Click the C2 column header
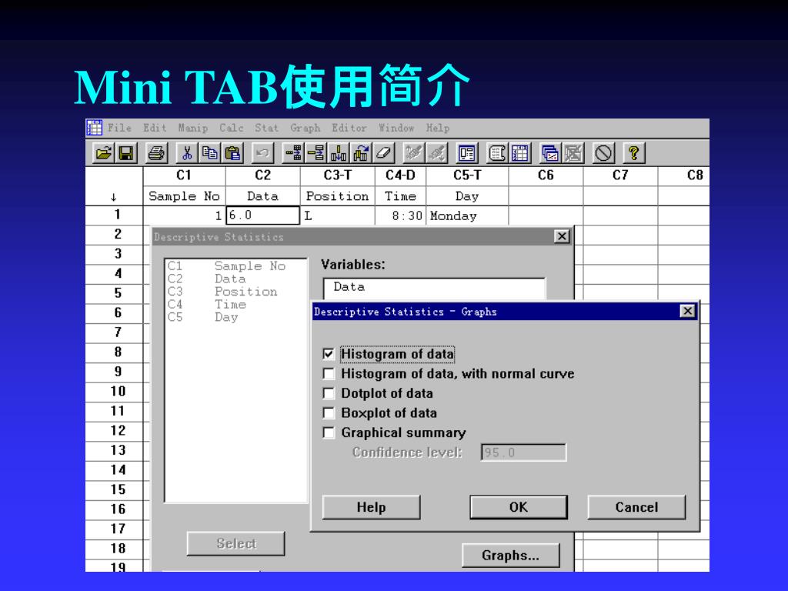This screenshot has width=788, height=591. click(x=263, y=175)
